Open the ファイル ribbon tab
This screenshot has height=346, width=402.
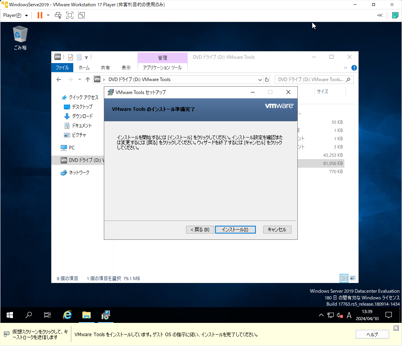[62, 68]
